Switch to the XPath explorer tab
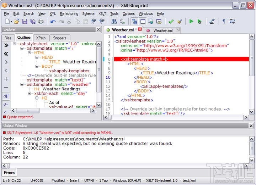Screen dimensions: 256x185 pos(41,38)
